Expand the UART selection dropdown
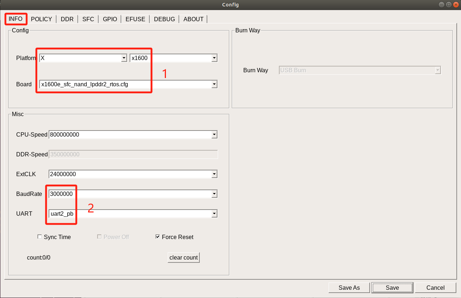The width and height of the screenshot is (461, 298). [x=214, y=214]
